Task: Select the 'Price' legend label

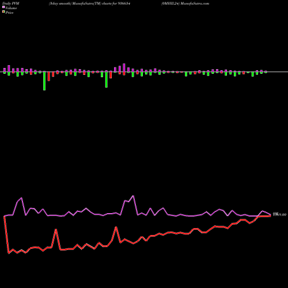Action: click(x=9, y=13)
